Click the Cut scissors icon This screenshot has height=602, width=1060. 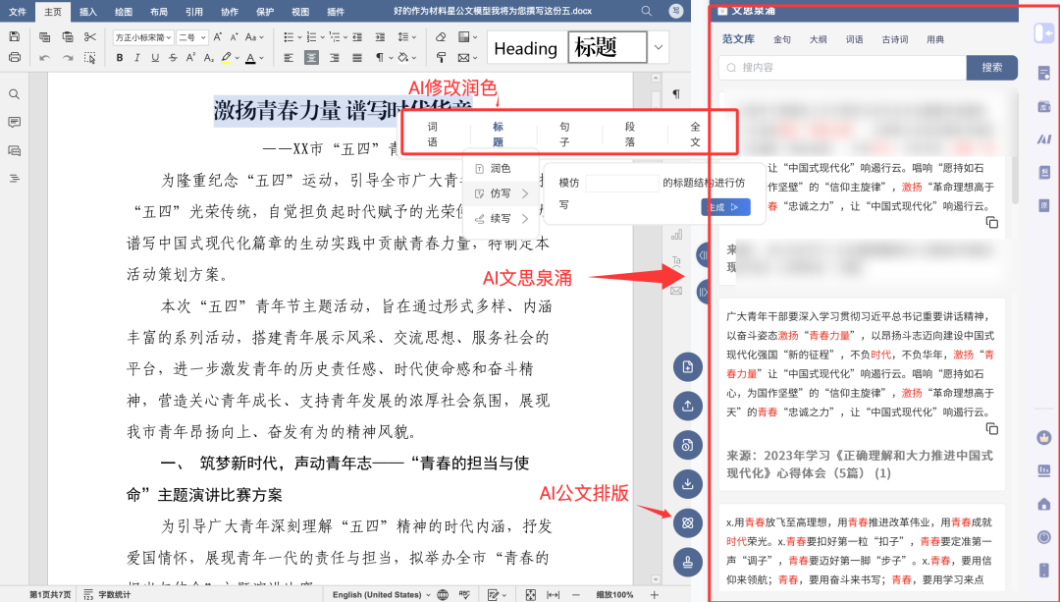click(x=90, y=37)
